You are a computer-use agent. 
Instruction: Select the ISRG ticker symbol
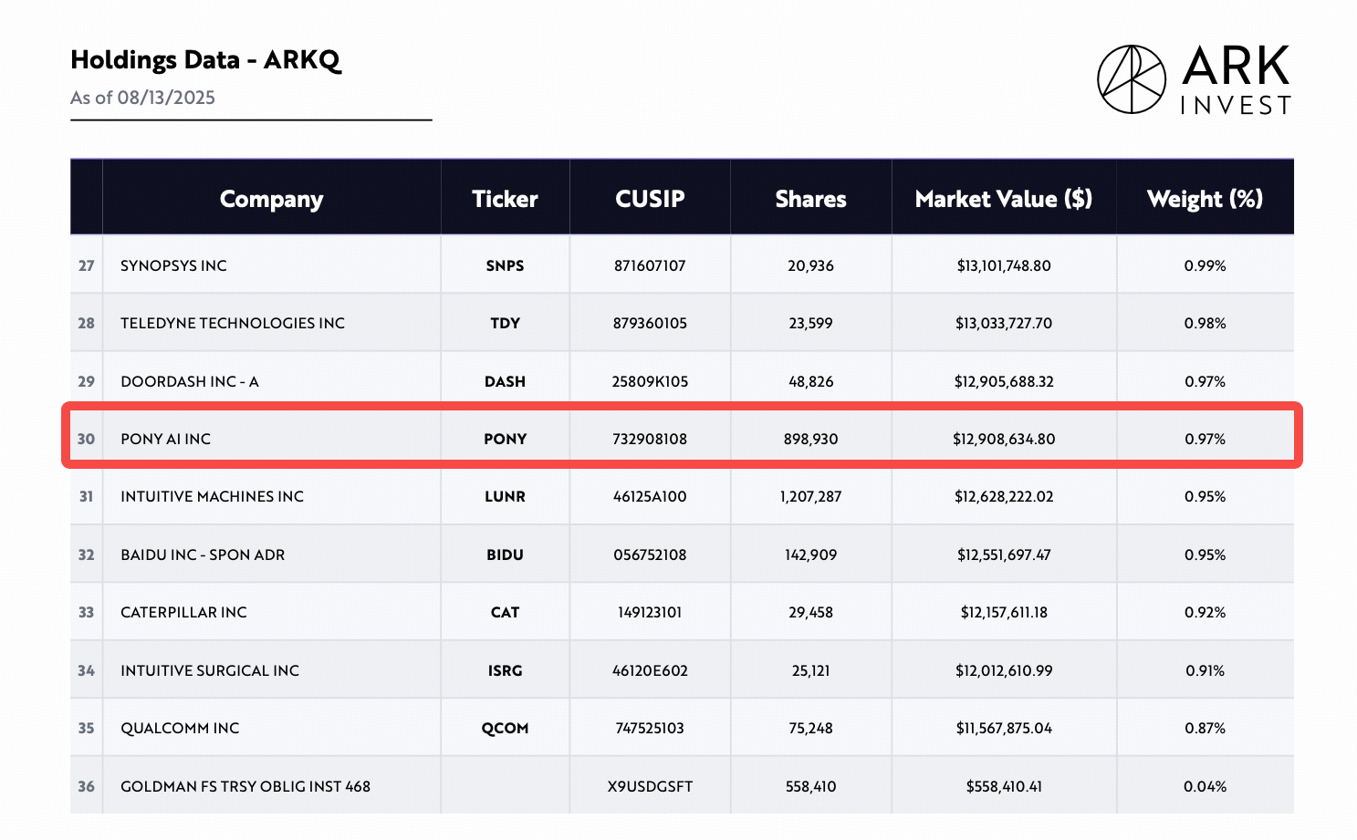pyautogui.click(x=505, y=670)
